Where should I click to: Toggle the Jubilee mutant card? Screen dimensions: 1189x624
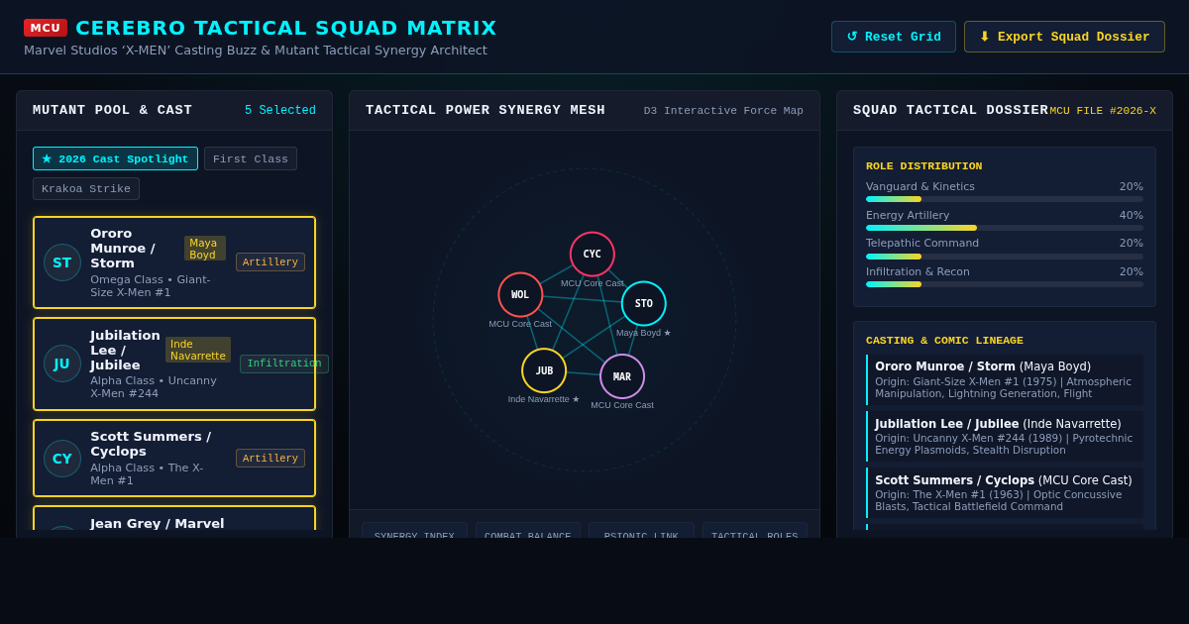click(174, 364)
